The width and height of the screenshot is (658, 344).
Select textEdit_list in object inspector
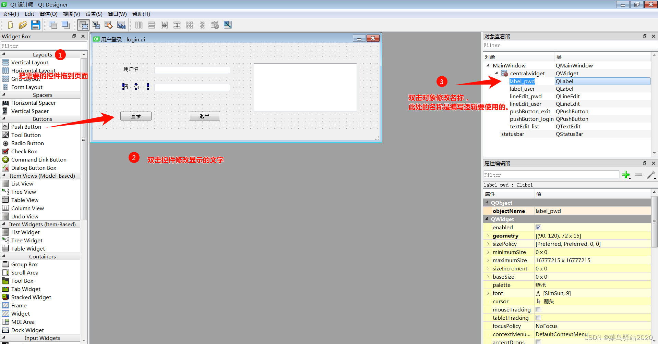point(524,126)
